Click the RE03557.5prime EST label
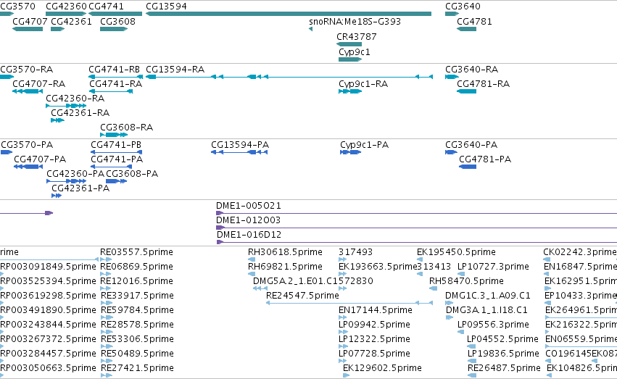The height and width of the screenshot is (379, 617). [x=136, y=252]
